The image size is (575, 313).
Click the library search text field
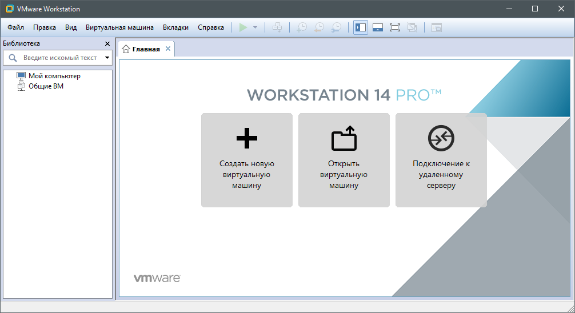point(60,58)
